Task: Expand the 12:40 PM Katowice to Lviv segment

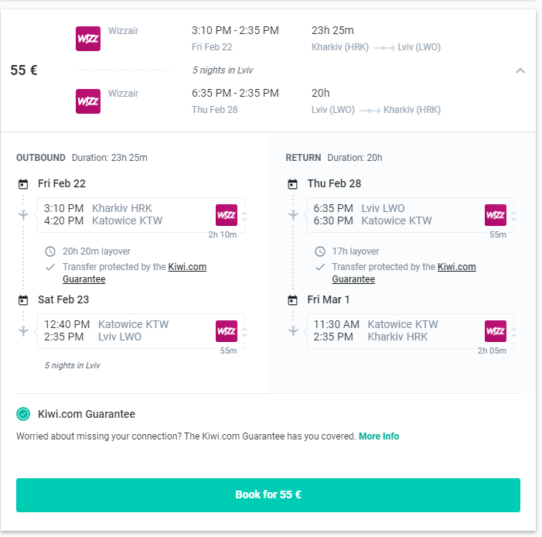Action: click(x=245, y=332)
